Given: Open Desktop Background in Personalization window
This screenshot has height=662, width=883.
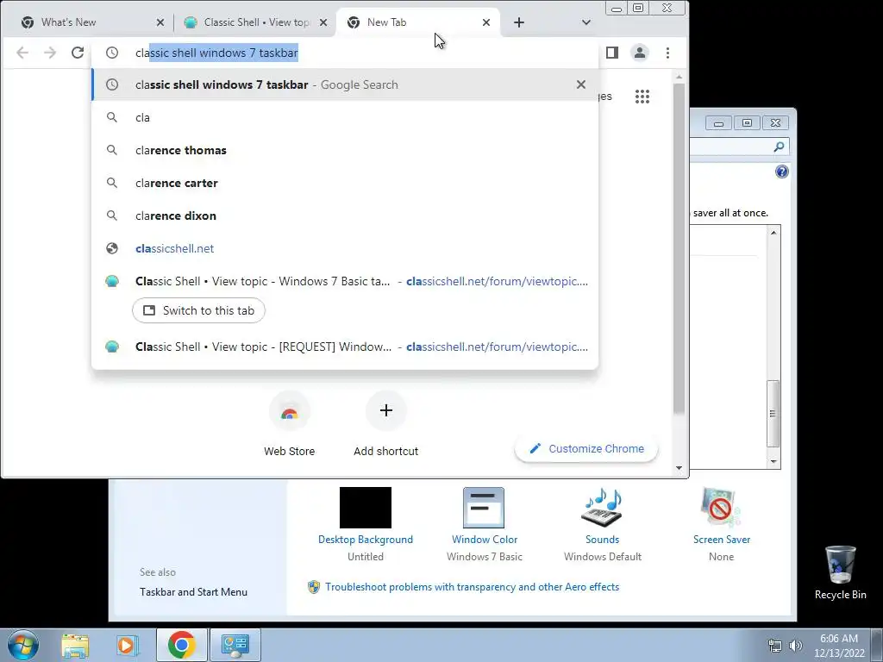Looking at the screenshot, I should point(365,525).
